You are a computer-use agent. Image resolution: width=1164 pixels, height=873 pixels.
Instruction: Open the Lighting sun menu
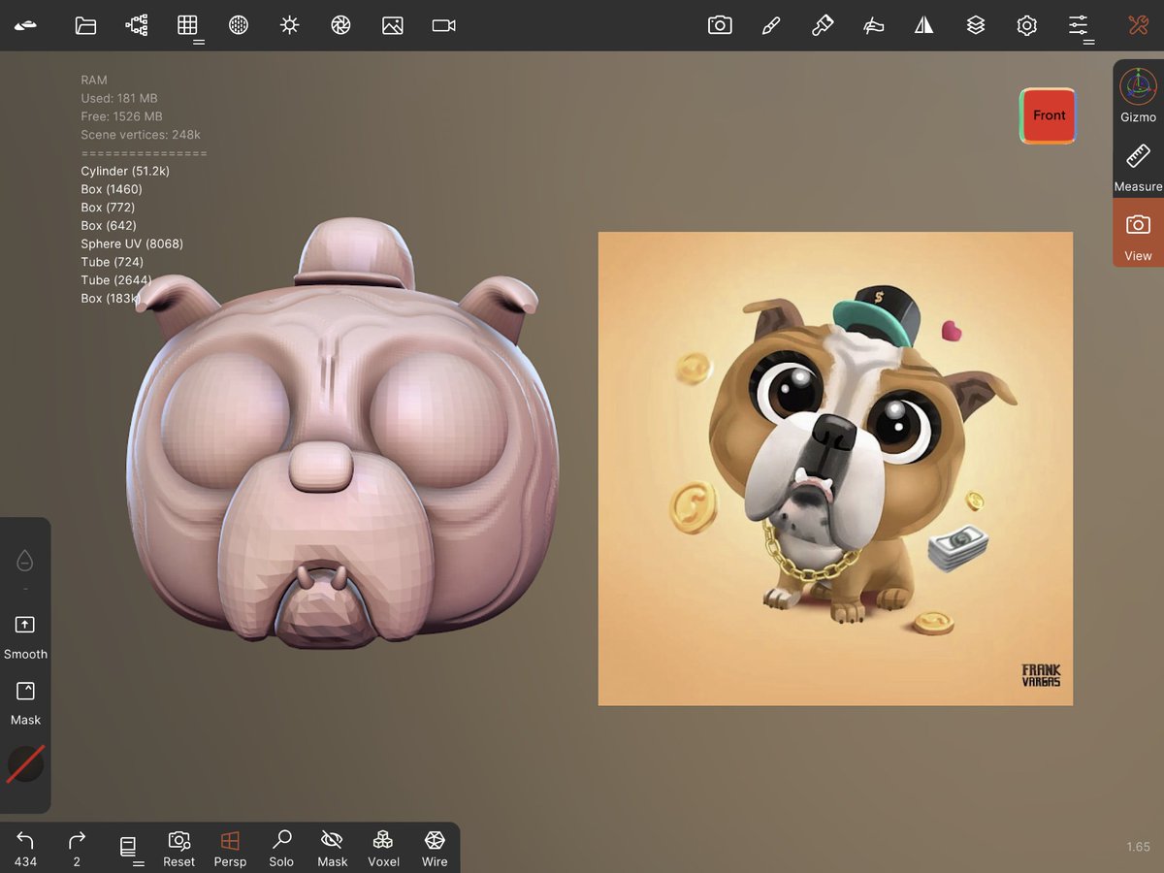(289, 25)
